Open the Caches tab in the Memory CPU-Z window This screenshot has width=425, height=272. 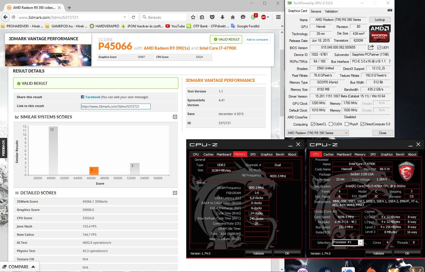click(208, 154)
